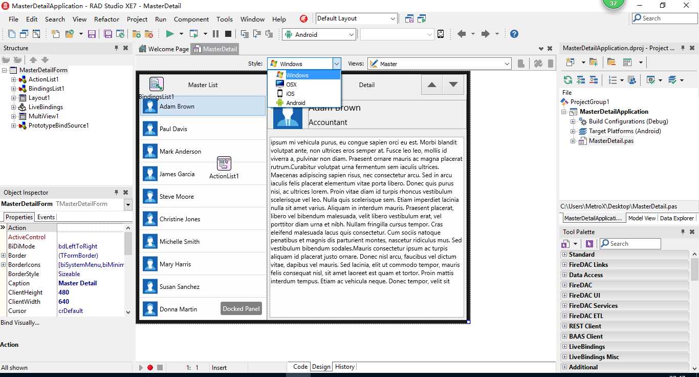Click the Tool Palette search field
Image resolution: width=699 pixels, height=377 pixels.
630,244
